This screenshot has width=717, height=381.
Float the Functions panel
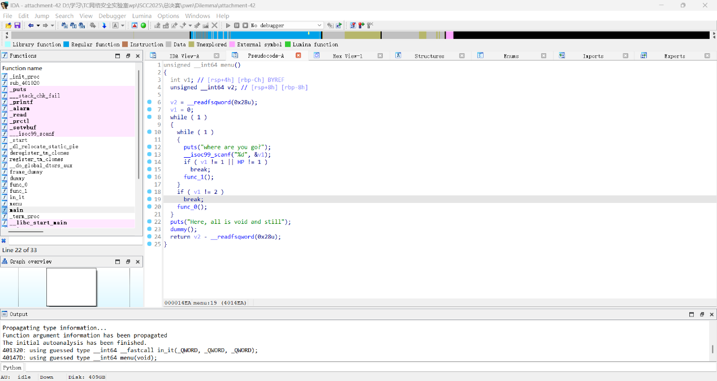coord(128,56)
